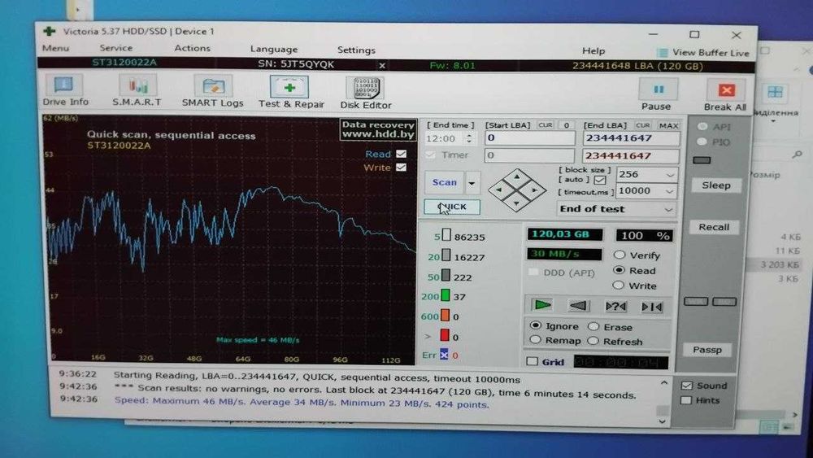Open the End of test dropdown
Image resolution: width=813 pixels, height=458 pixels.
pos(668,210)
